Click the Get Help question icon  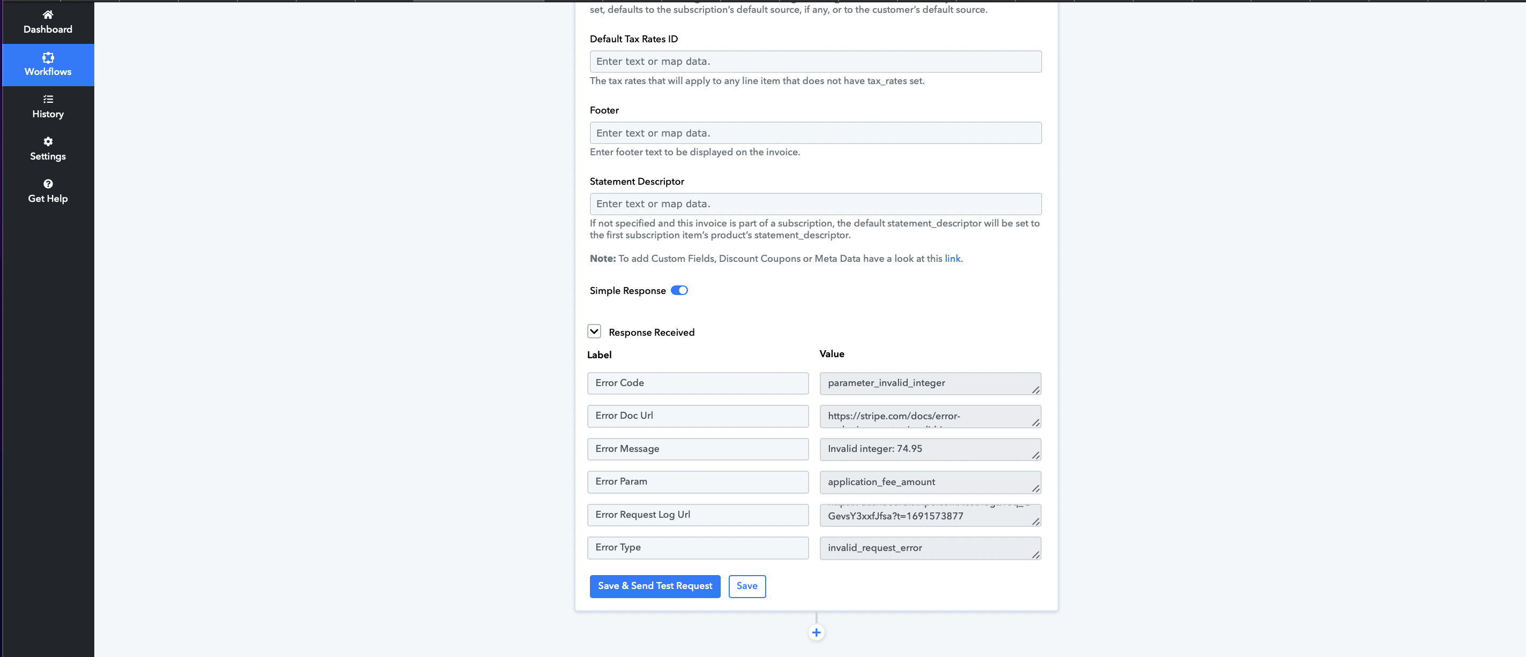(x=48, y=184)
